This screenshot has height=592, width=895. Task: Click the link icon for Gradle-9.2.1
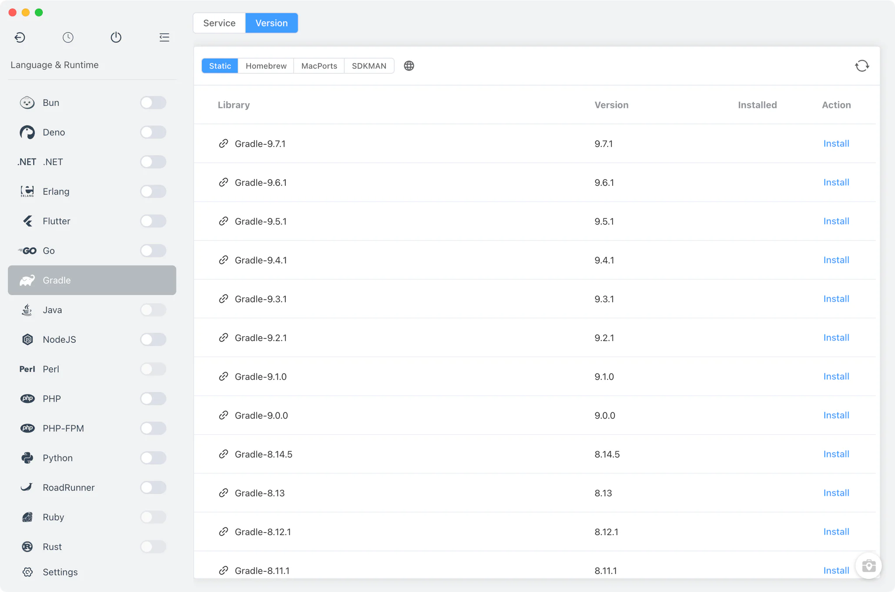point(223,338)
